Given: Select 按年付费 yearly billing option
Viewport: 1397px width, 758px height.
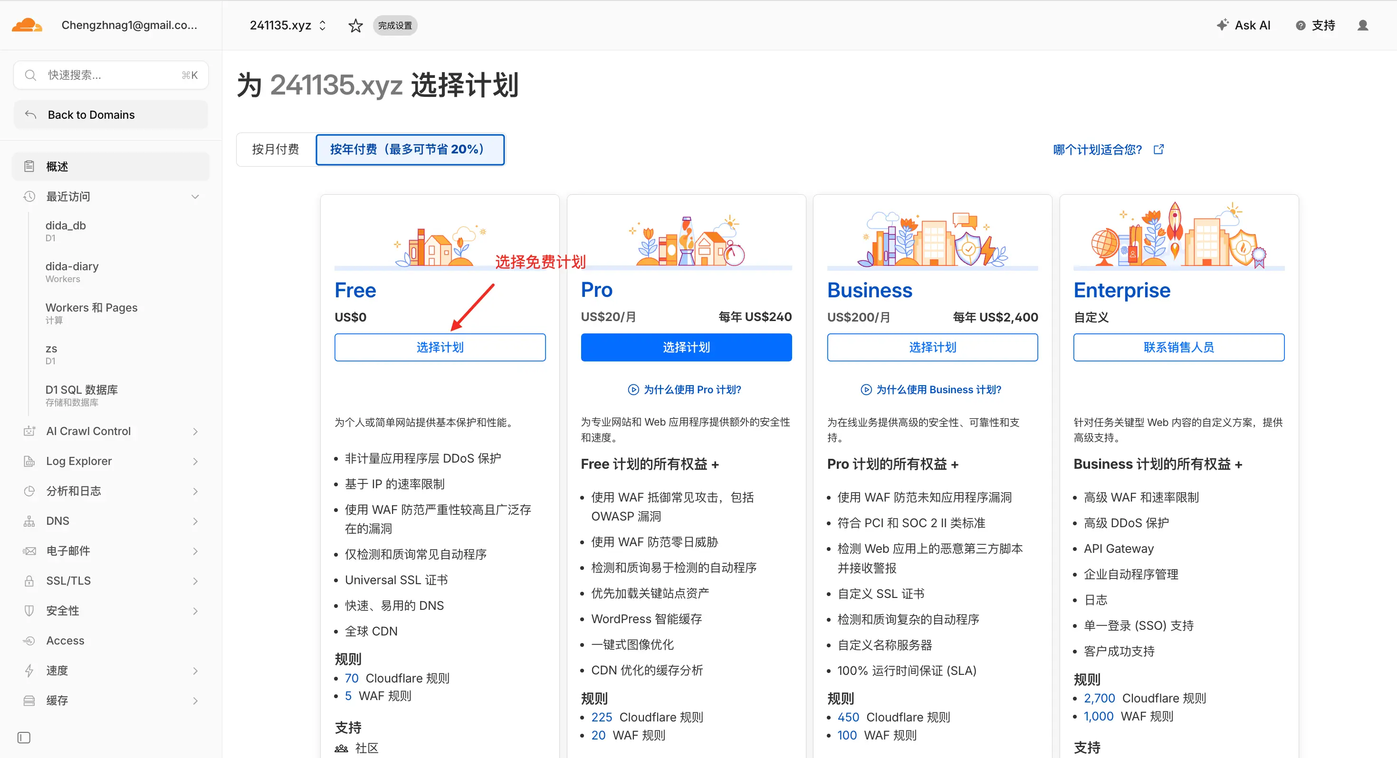Looking at the screenshot, I should pos(410,149).
